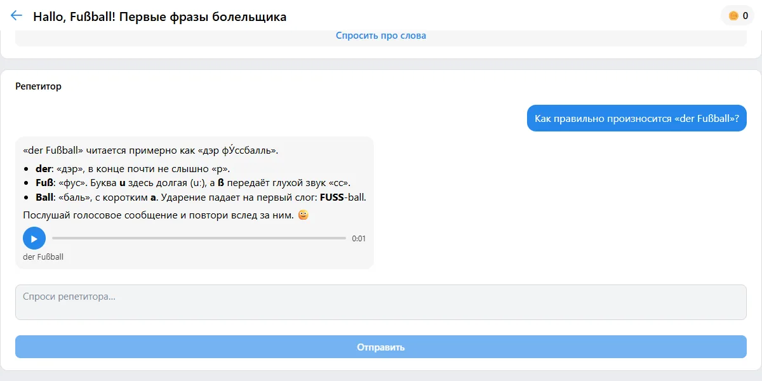Seek along the audio progress bar
The image size is (762, 381).
(199, 238)
